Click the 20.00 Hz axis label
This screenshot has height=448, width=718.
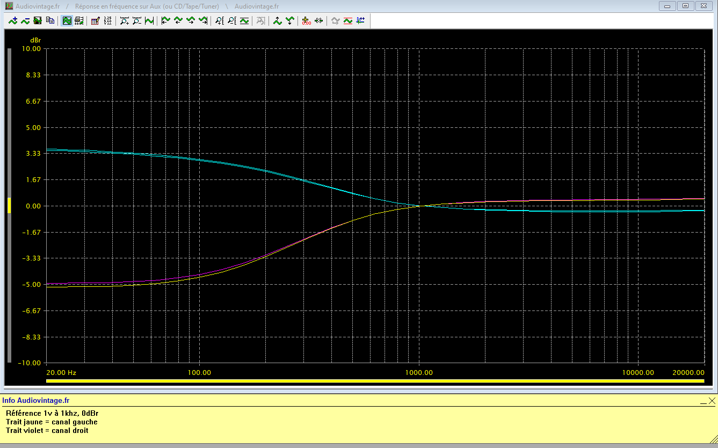coord(61,373)
